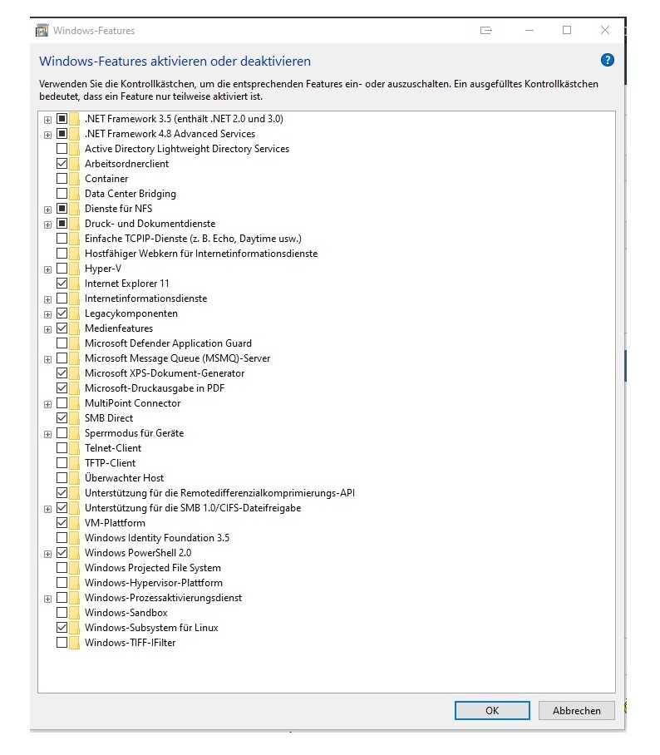Click folder icon next to Hyper-V
The width and height of the screenshot is (660, 755).
point(74,269)
